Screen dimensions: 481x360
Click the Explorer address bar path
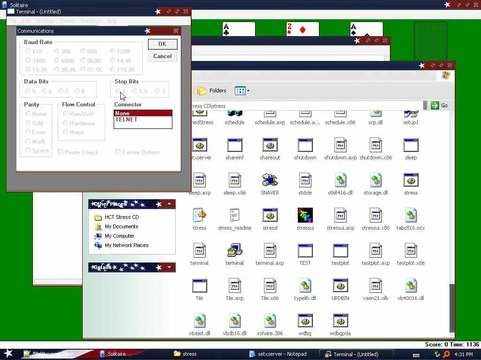307,105
